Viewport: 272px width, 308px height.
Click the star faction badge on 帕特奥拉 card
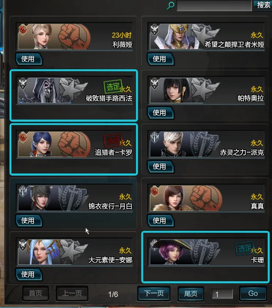coord(154,83)
